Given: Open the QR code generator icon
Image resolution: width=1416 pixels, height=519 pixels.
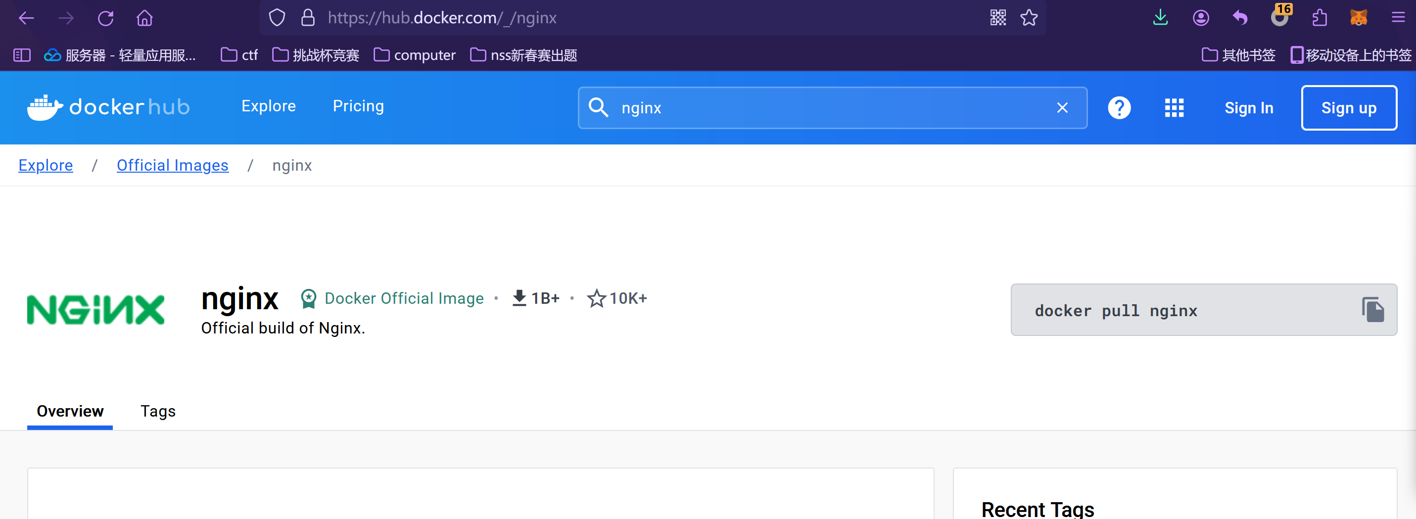Looking at the screenshot, I should (998, 18).
